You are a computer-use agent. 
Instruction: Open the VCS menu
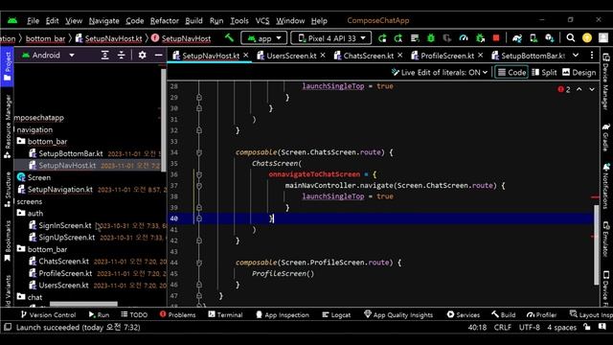coord(262,21)
